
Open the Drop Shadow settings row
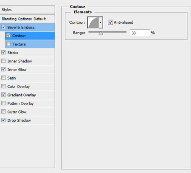tap(27, 120)
